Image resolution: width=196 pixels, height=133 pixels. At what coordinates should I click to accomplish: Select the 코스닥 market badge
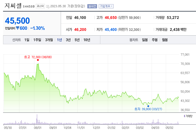40,6
